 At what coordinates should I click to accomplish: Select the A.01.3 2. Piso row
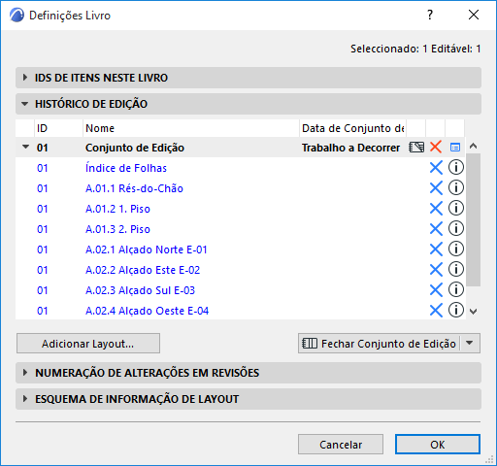tap(240, 229)
